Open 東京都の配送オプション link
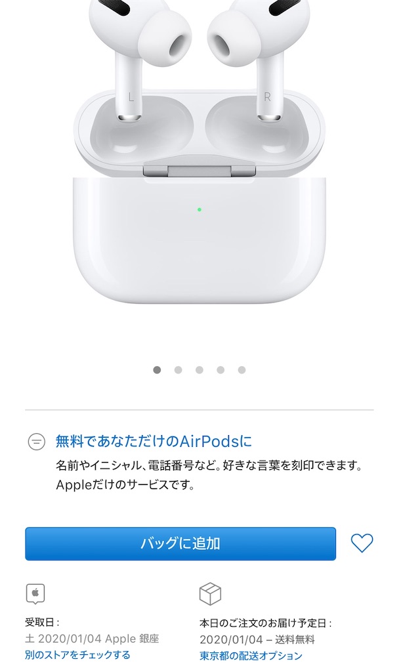This screenshot has height=672, width=399. [251, 656]
